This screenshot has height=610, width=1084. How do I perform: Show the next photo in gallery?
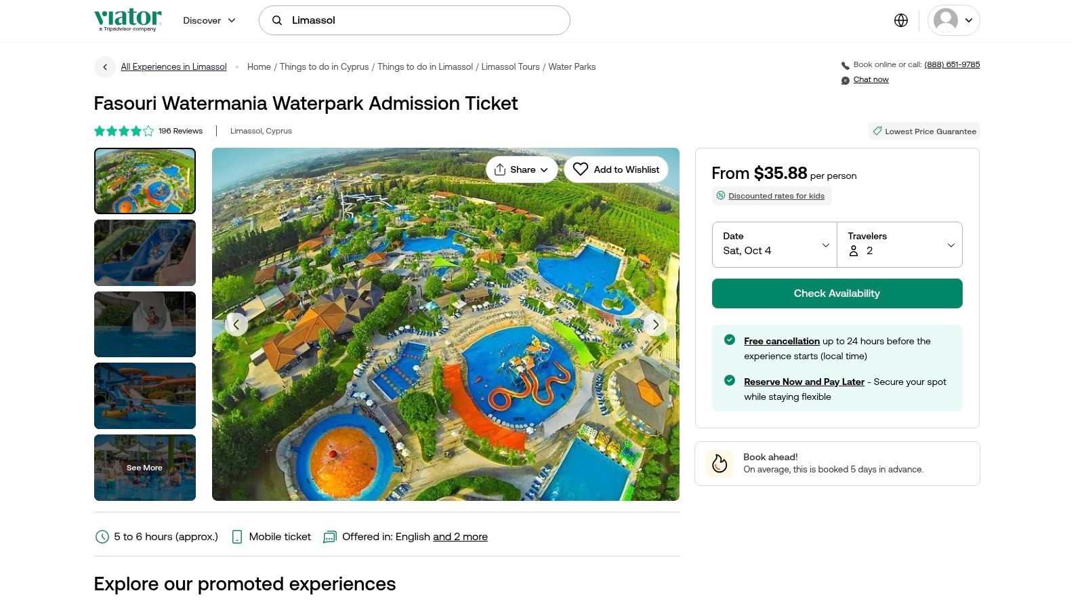tap(655, 325)
